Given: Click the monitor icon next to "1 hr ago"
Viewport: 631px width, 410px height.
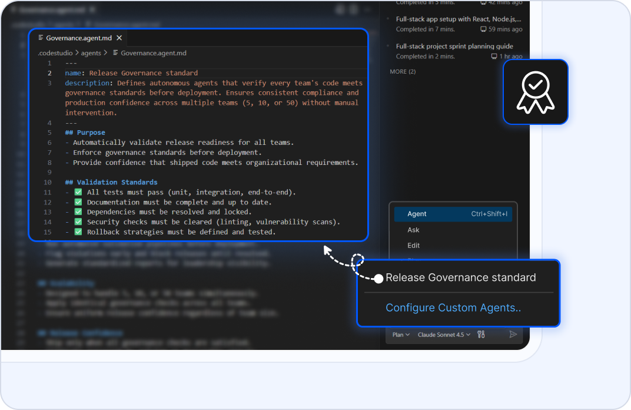Looking at the screenshot, I should click(494, 56).
